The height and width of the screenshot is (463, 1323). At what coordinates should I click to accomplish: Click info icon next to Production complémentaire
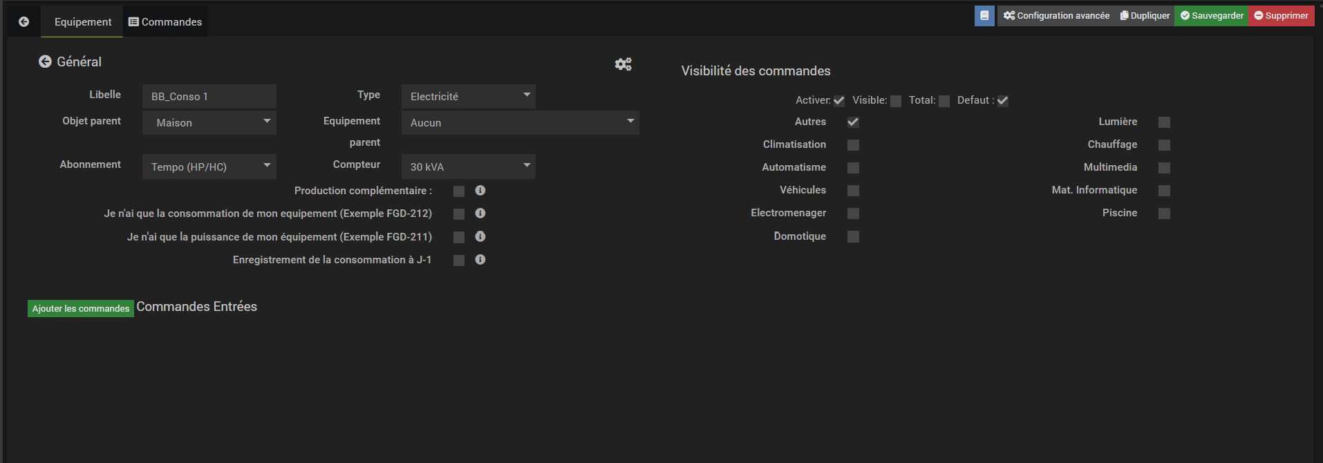click(480, 190)
